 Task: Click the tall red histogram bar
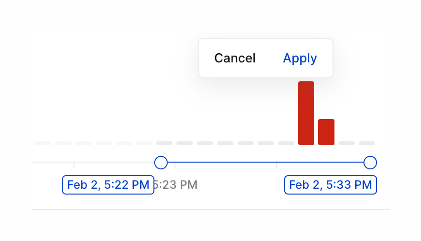click(306, 113)
